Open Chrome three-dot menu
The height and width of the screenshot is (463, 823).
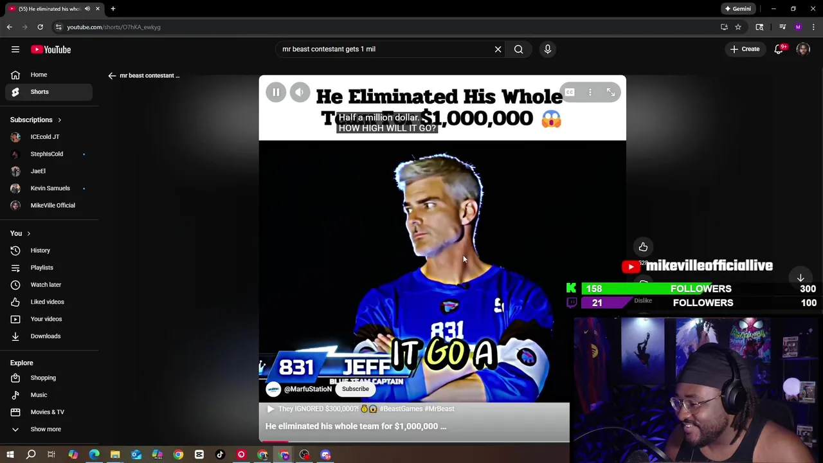click(813, 27)
